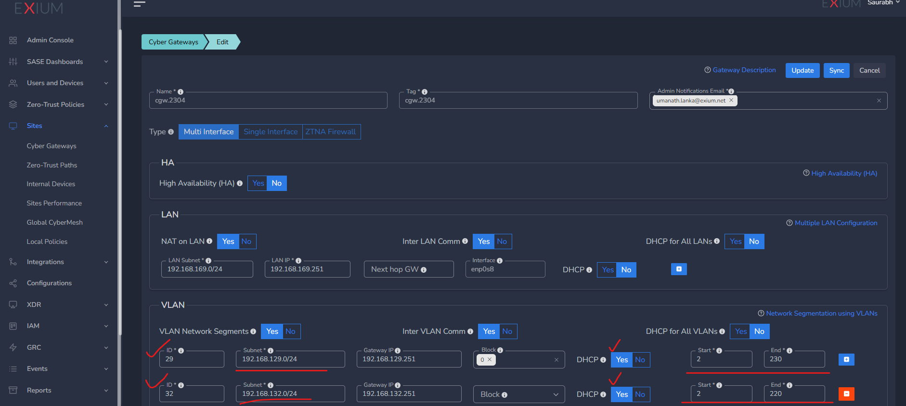Image resolution: width=906 pixels, height=406 pixels.
Task: Open Gateway Description help link
Action: [744, 70]
